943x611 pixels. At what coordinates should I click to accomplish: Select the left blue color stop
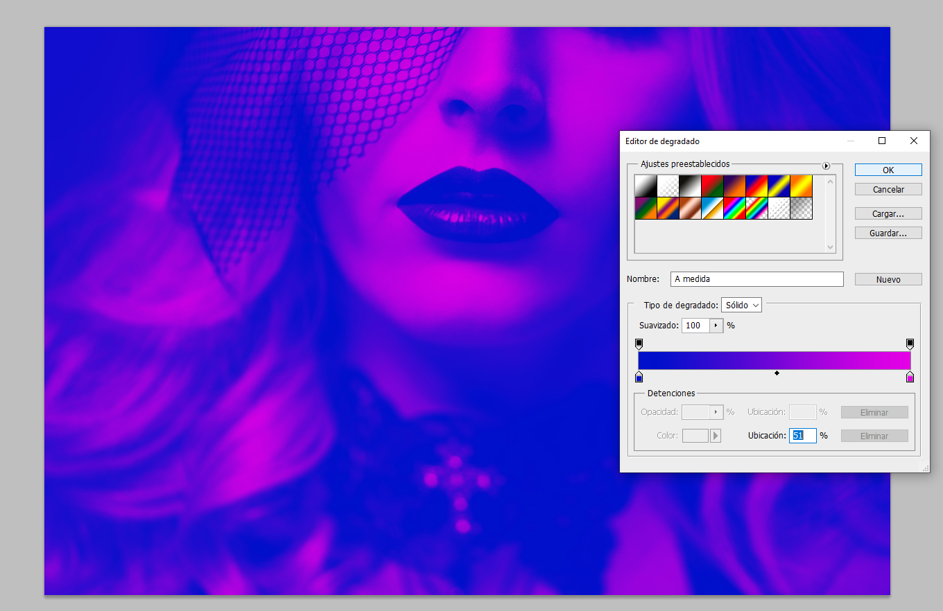(639, 377)
